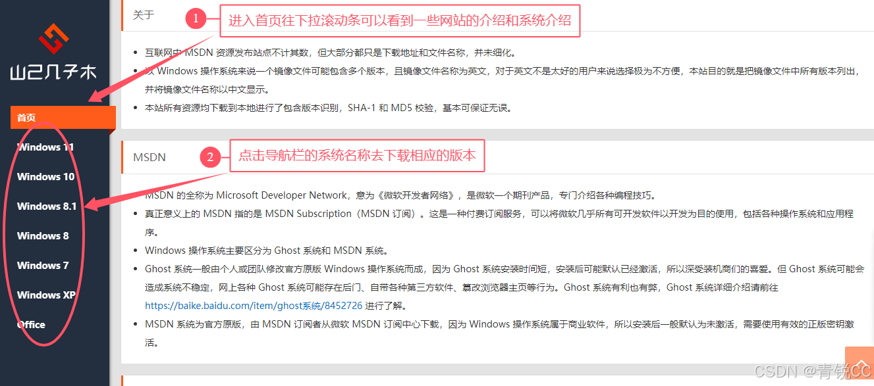Image resolution: width=874 pixels, height=386 pixels.
Task: Select Windows XP in the sidebar
Action: (x=46, y=295)
